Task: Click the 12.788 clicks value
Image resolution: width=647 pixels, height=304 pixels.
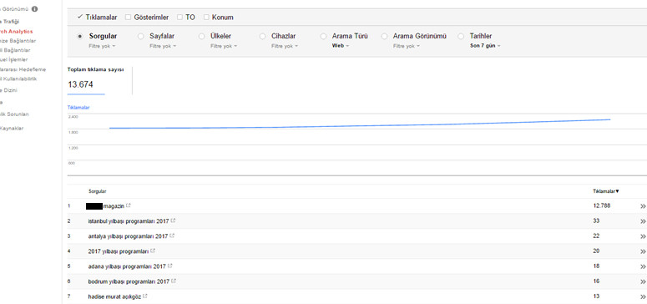Action: (602, 205)
